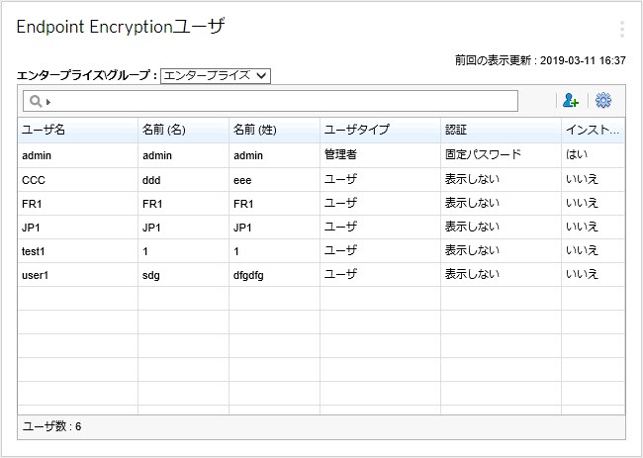Sort by 名前 (姓) column header

pyautogui.click(x=274, y=130)
